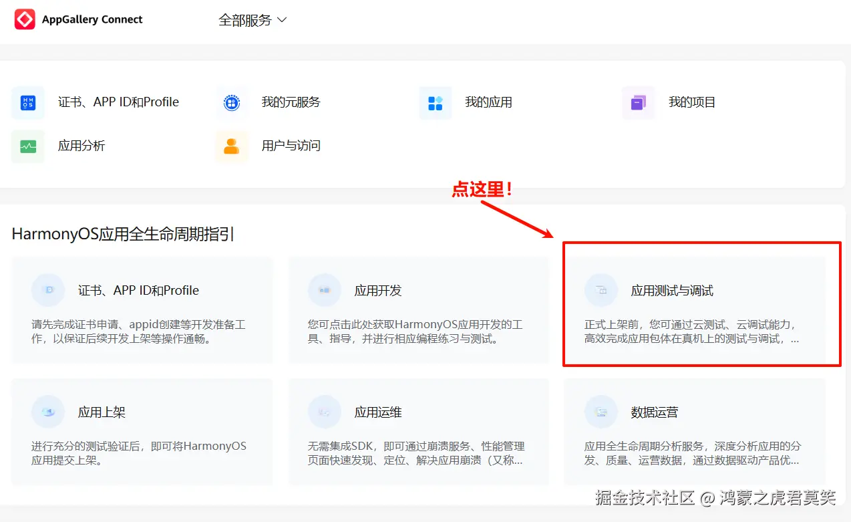Click description text starting 您可点击此处获取HarmonyOS
851x522 pixels.
coord(415,332)
